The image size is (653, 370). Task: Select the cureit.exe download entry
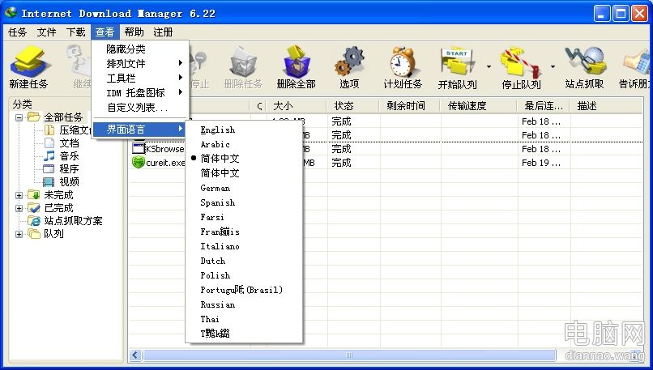point(164,163)
